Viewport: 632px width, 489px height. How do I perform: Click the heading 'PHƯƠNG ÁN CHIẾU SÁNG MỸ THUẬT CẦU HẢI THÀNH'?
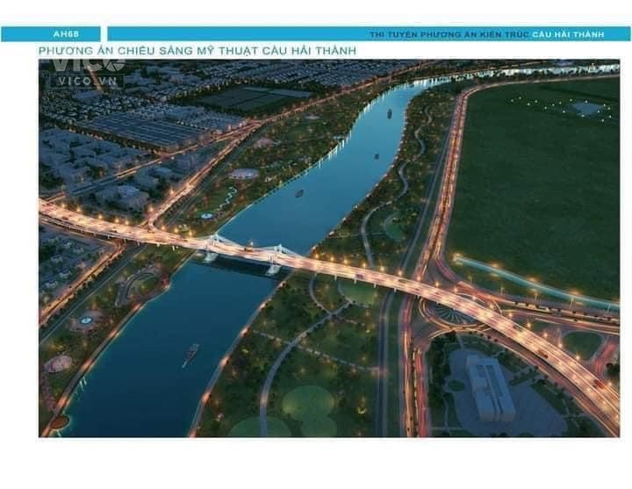pos(197,51)
